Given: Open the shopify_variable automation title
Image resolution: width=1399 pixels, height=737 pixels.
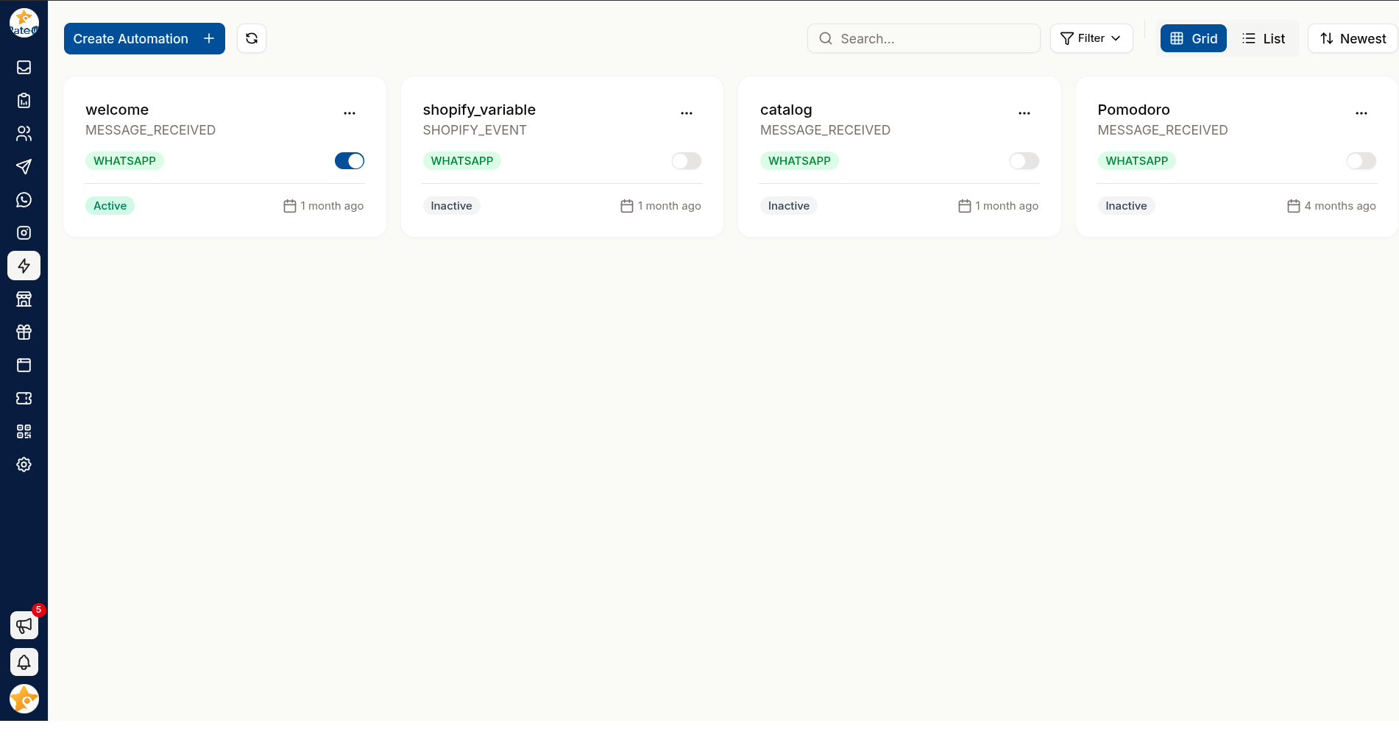Looking at the screenshot, I should pyautogui.click(x=479, y=110).
